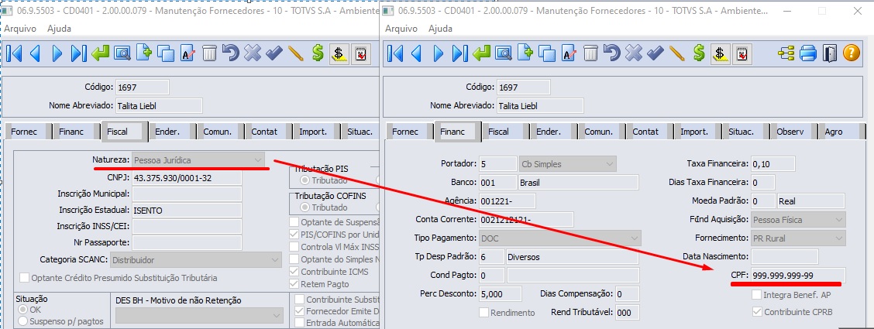Toggle Rendimento checkbox in right window
The height and width of the screenshot is (329, 874).
(483, 312)
